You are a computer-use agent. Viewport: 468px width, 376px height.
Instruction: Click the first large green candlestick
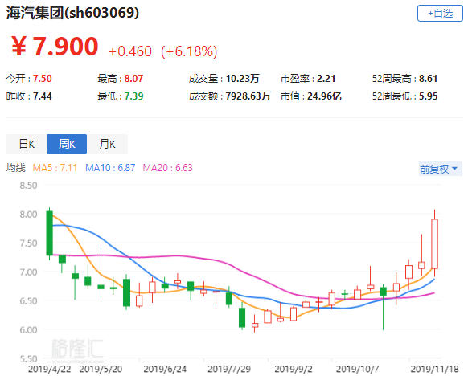(50, 233)
